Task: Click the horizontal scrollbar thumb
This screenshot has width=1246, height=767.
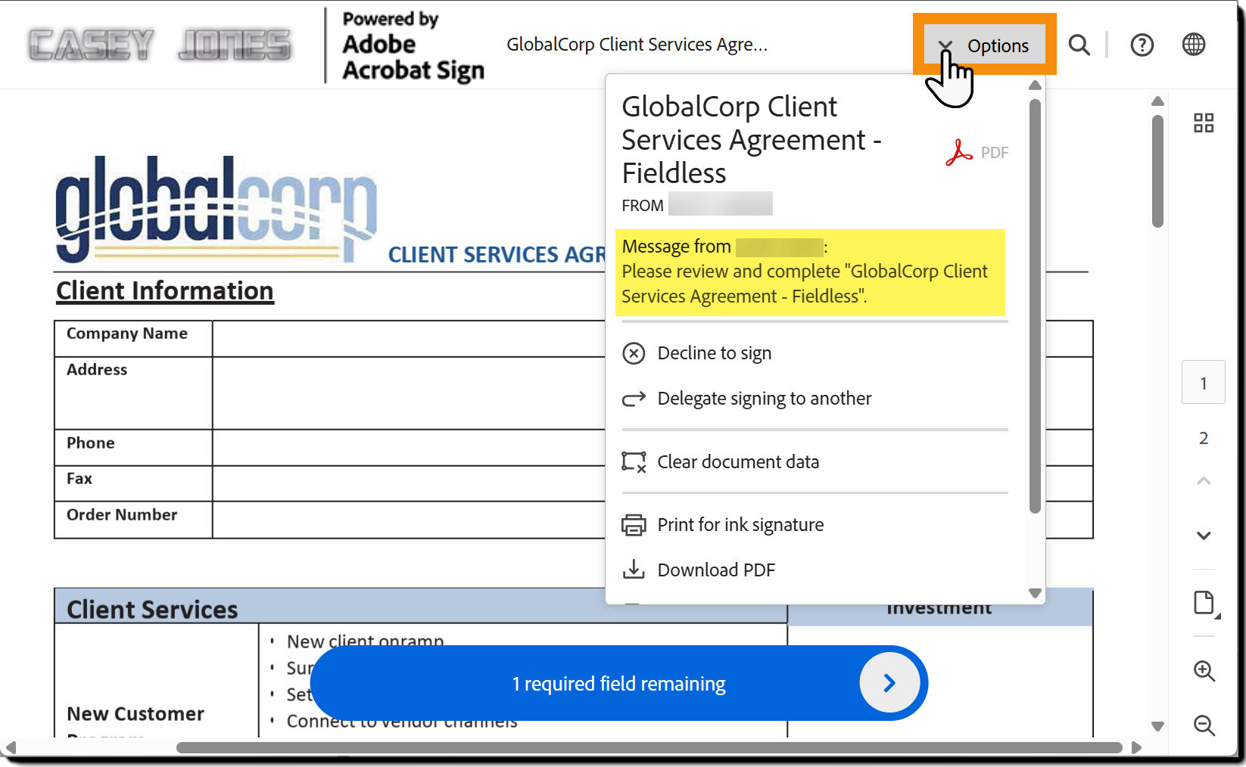Action: pos(649,748)
